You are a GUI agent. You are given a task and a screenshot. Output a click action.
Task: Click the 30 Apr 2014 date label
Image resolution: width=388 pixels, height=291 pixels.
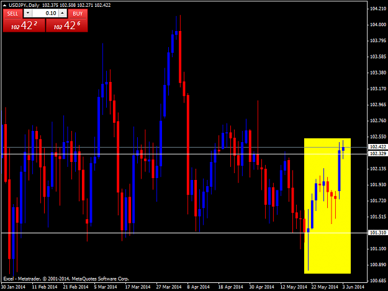[x=261, y=287]
